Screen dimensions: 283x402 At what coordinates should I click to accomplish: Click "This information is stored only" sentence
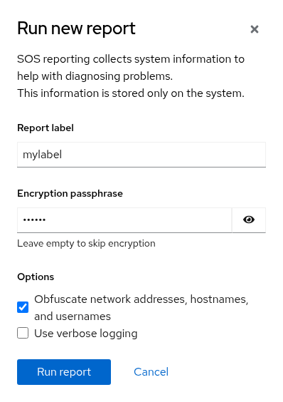pos(93,93)
